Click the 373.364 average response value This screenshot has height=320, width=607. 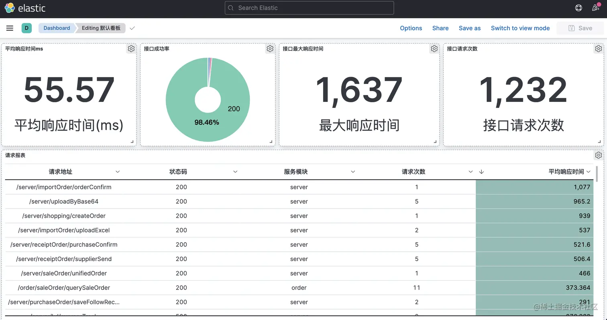coord(578,288)
